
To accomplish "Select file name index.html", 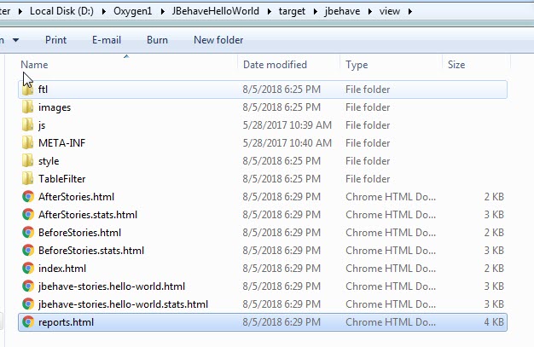I will [62, 269].
